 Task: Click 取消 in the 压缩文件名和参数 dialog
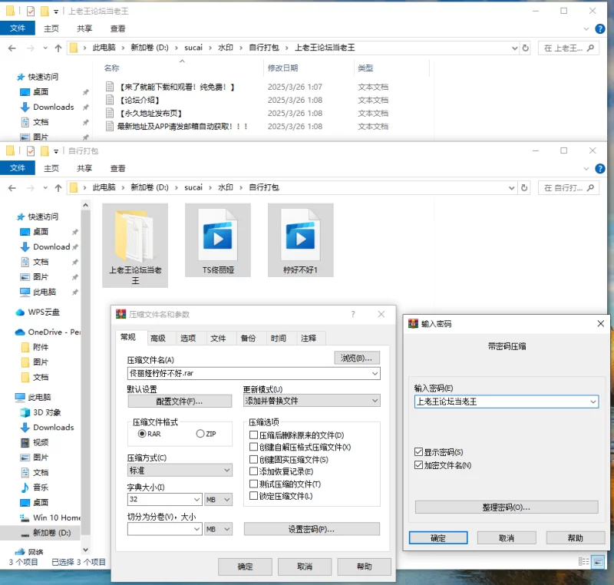(x=305, y=567)
